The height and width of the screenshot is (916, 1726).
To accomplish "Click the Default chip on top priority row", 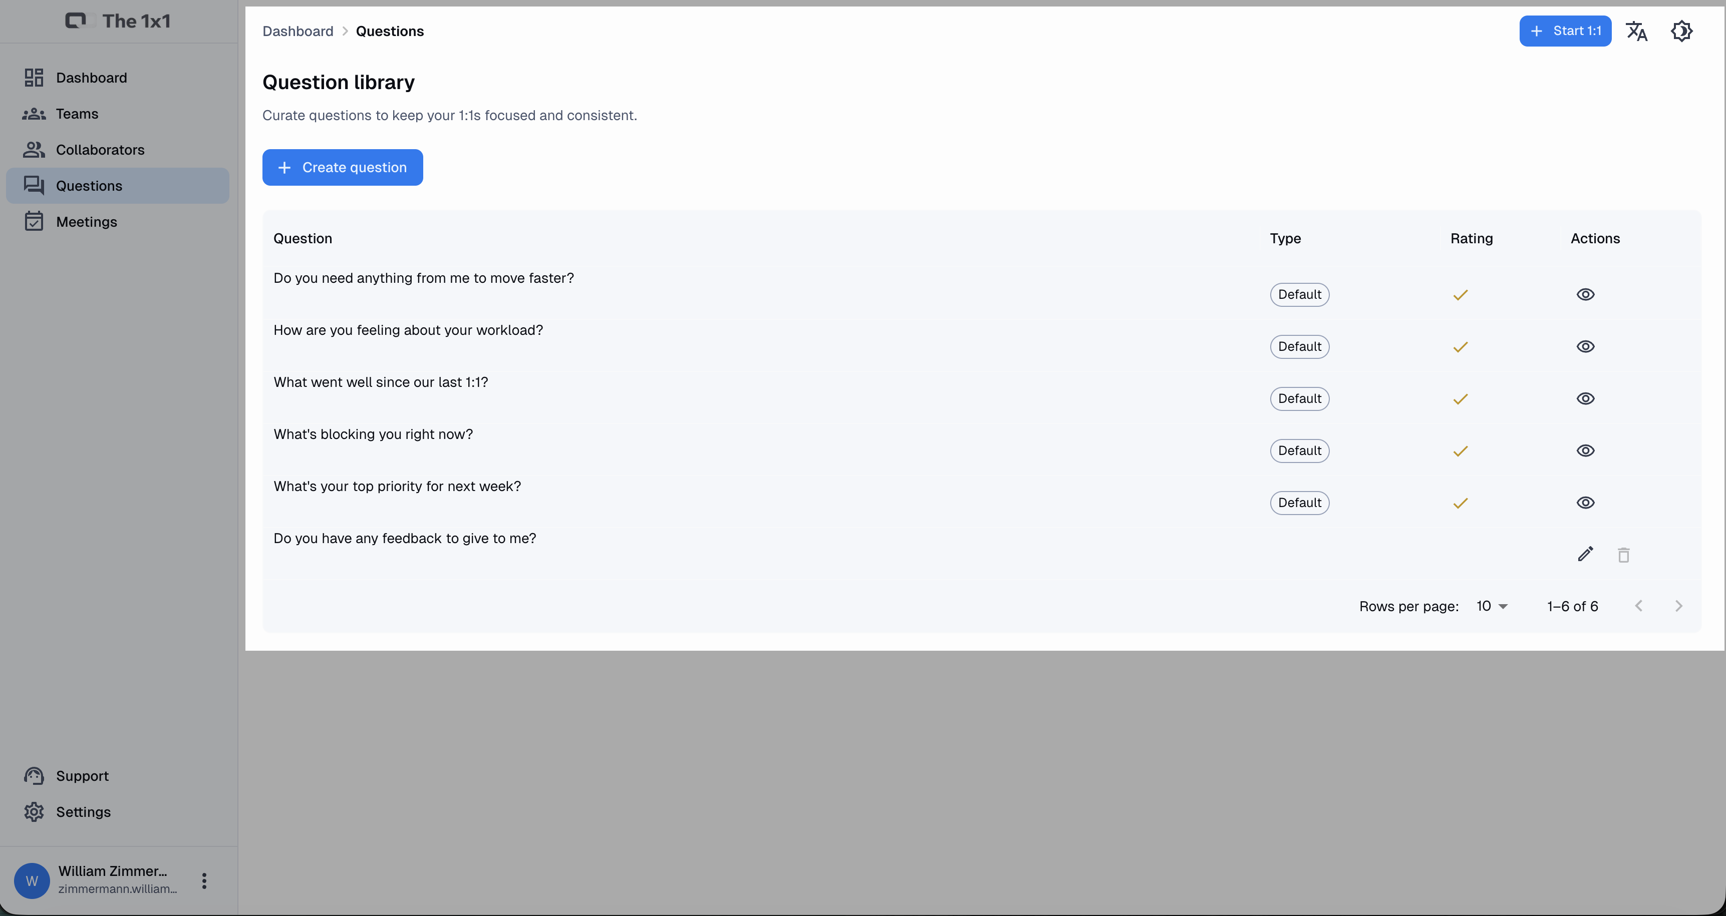I will [1299, 503].
